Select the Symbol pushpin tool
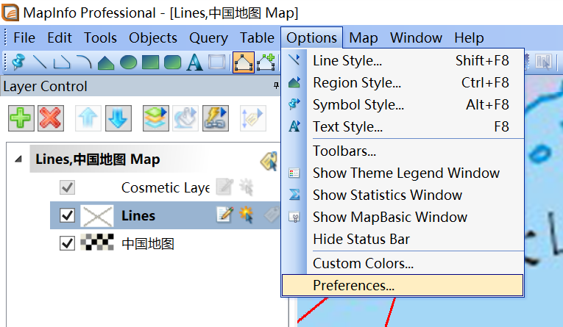563x327 pixels. 18,62
